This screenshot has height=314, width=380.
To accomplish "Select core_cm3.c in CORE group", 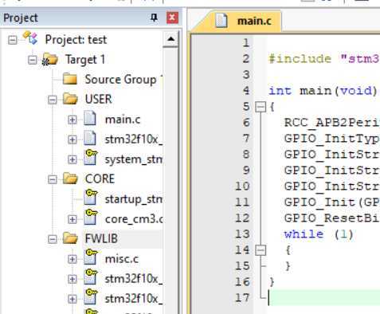I will tap(134, 219).
